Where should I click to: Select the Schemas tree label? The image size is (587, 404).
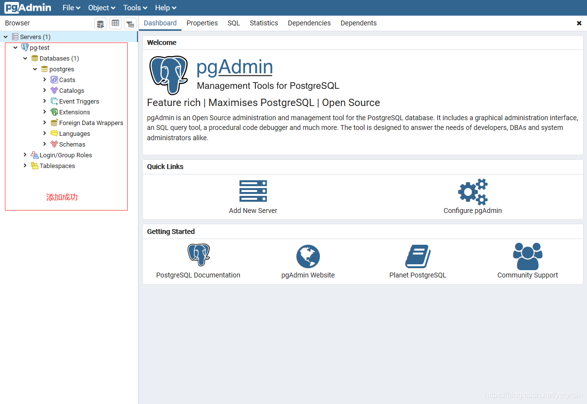click(72, 144)
